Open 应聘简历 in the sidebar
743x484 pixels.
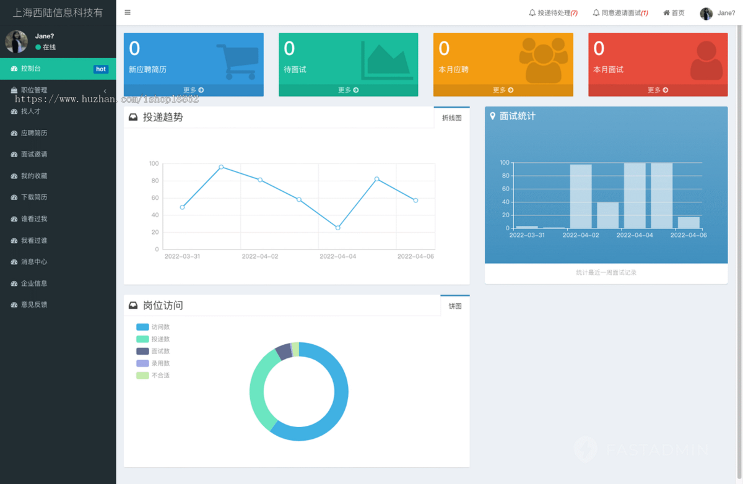34,133
